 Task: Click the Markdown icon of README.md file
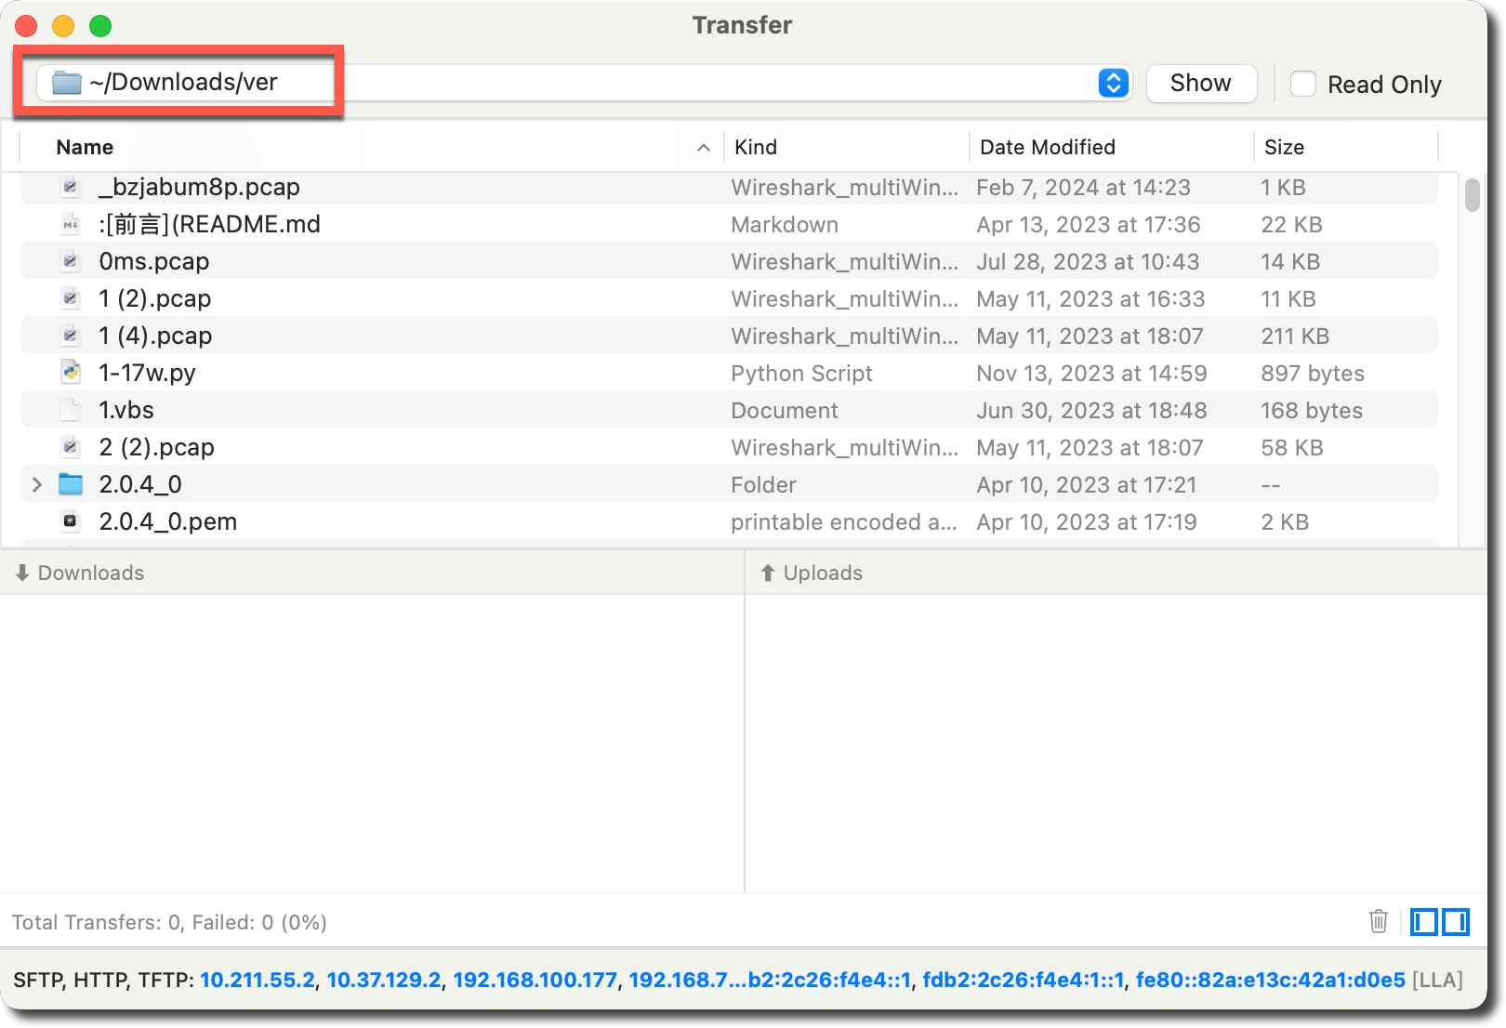[71, 224]
